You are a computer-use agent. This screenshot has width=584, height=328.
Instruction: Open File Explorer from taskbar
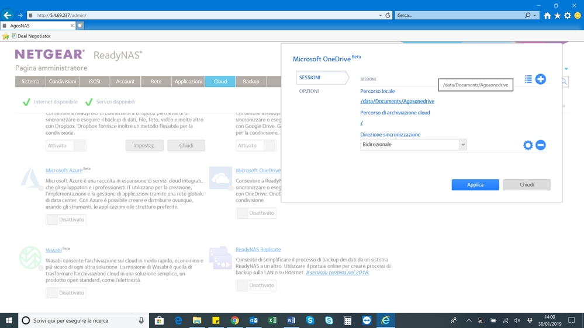click(197, 320)
